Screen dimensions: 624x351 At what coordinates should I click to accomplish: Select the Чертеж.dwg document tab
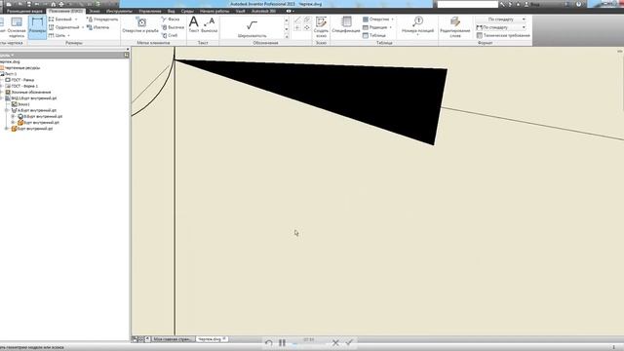[x=212, y=339]
